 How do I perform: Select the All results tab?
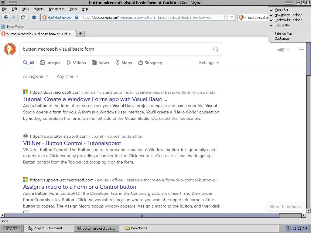tap(29, 63)
